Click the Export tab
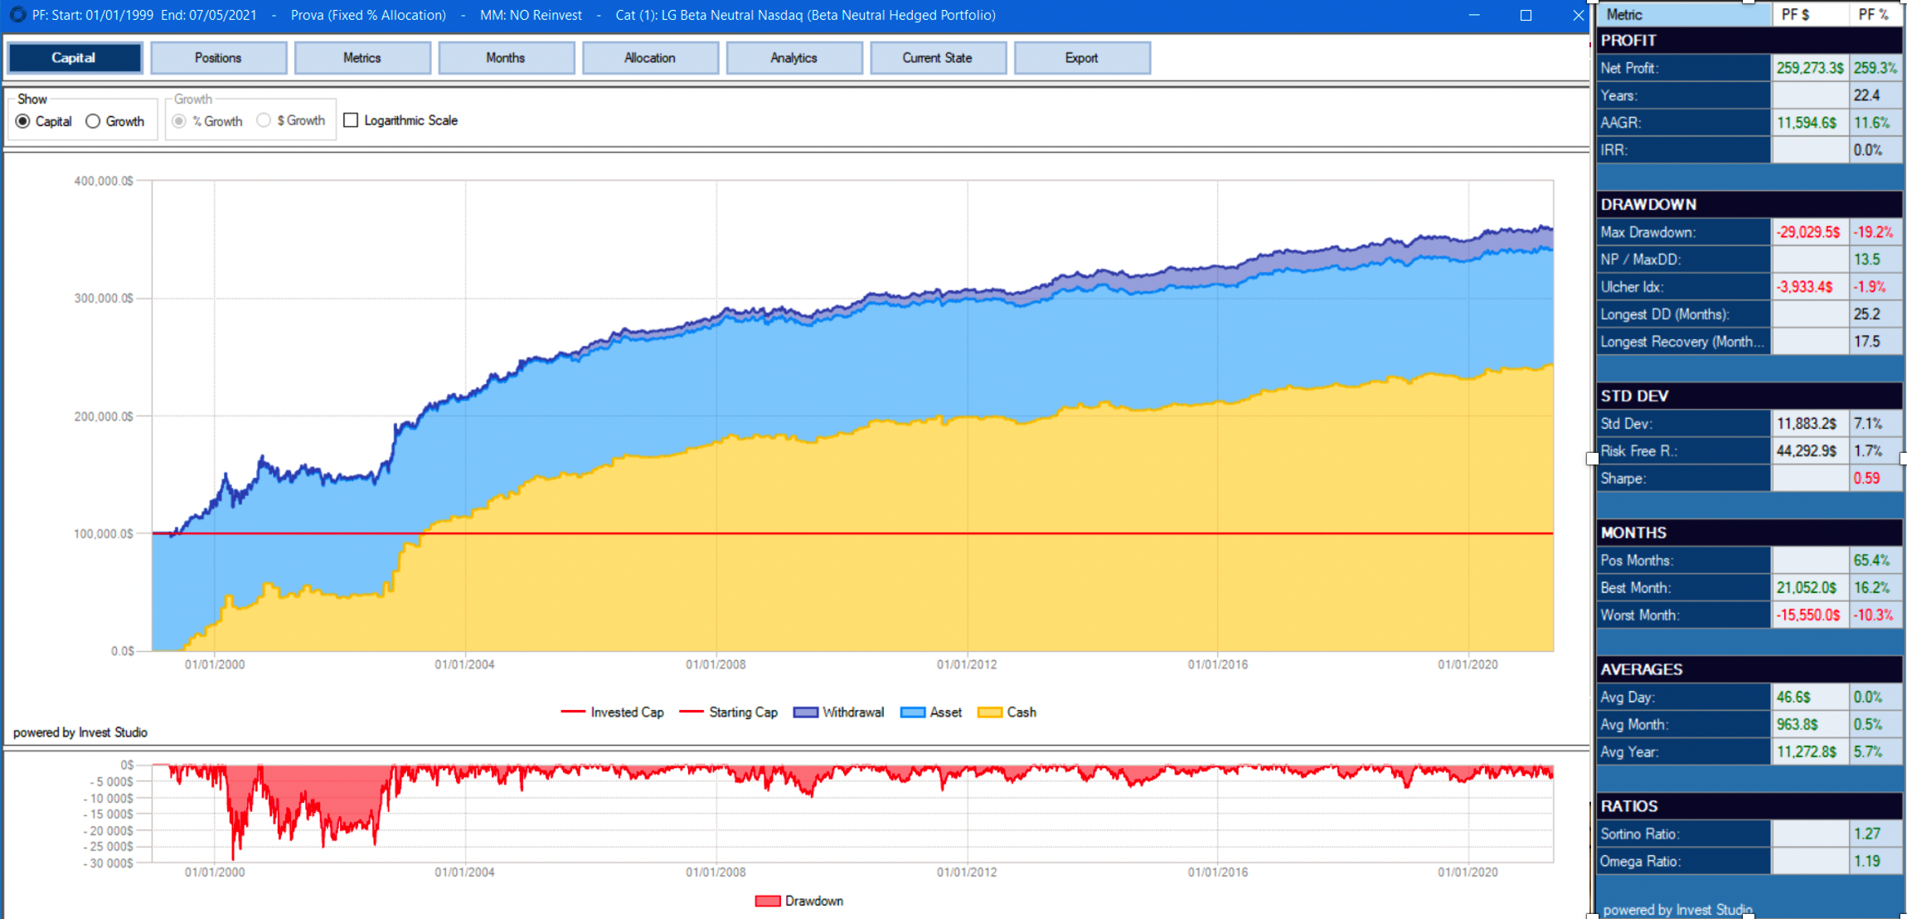This screenshot has width=1907, height=919. pos(1079,56)
